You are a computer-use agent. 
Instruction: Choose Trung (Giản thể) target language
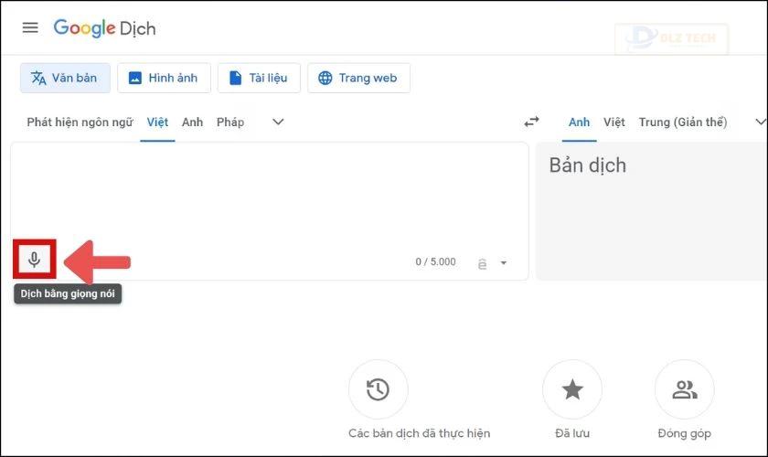[x=683, y=122]
